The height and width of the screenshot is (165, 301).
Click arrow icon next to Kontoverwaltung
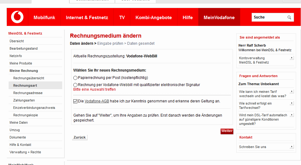tap(291, 58)
